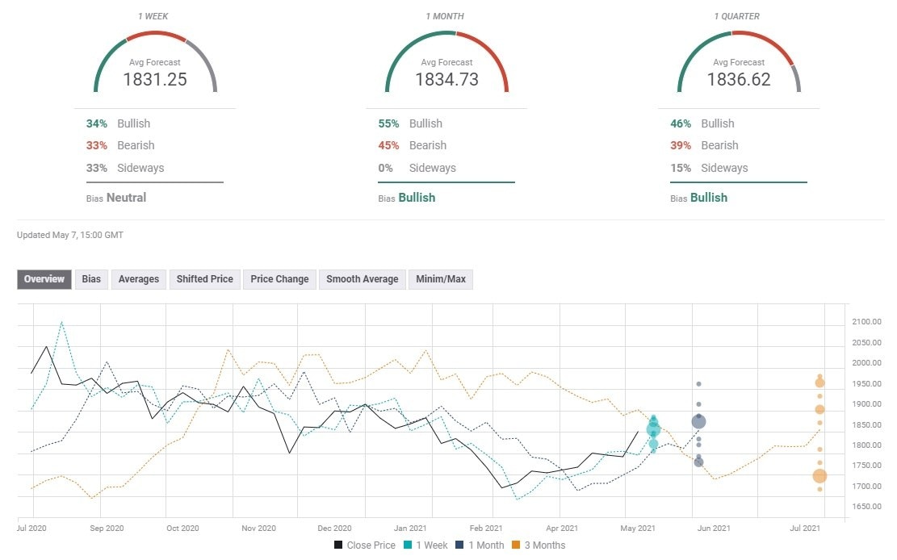Select the Shifted Price tab
Image resolution: width=897 pixels, height=560 pixels.
204,279
